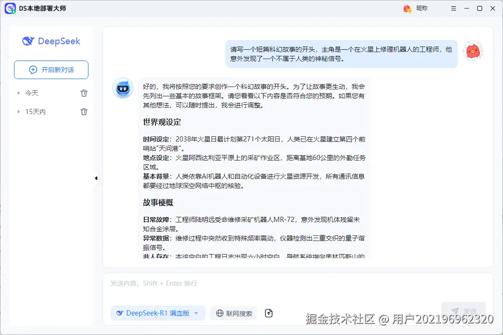Image resolution: width=503 pixels, height=335 pixels.
Task: Collapse the sidebar with the left arrow handle
Action: coord(96,178)
